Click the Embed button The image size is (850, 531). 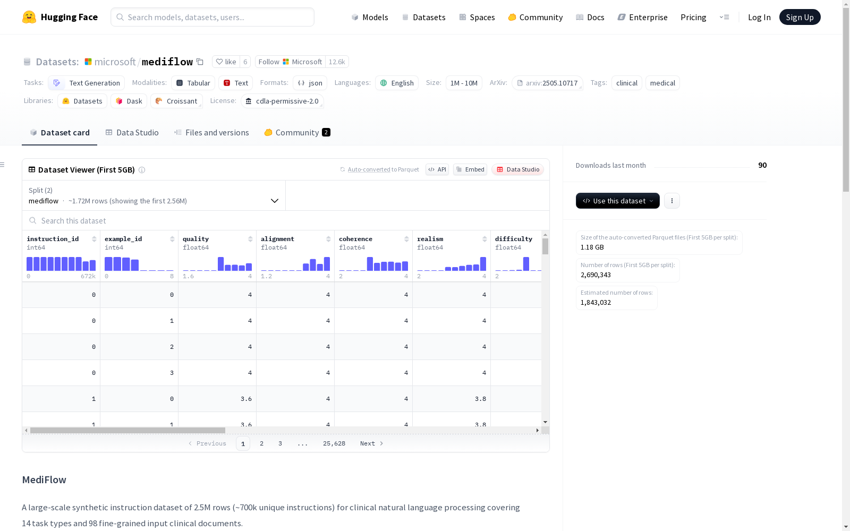coord(470,169)
